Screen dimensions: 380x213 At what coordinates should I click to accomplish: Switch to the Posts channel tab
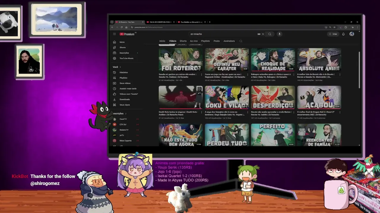click(217, 41)
